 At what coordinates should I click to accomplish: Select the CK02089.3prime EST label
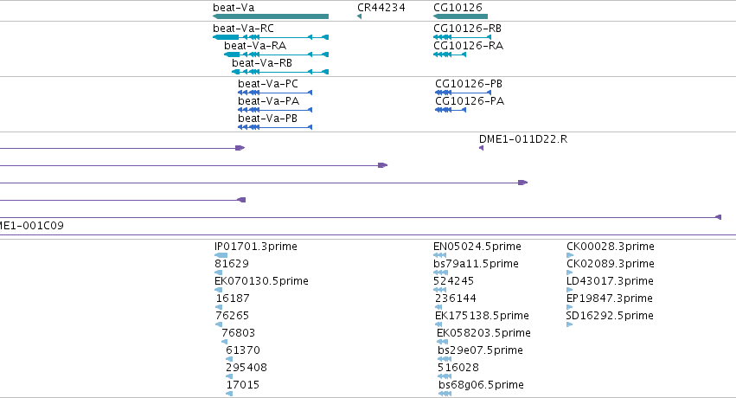(611, 264)
